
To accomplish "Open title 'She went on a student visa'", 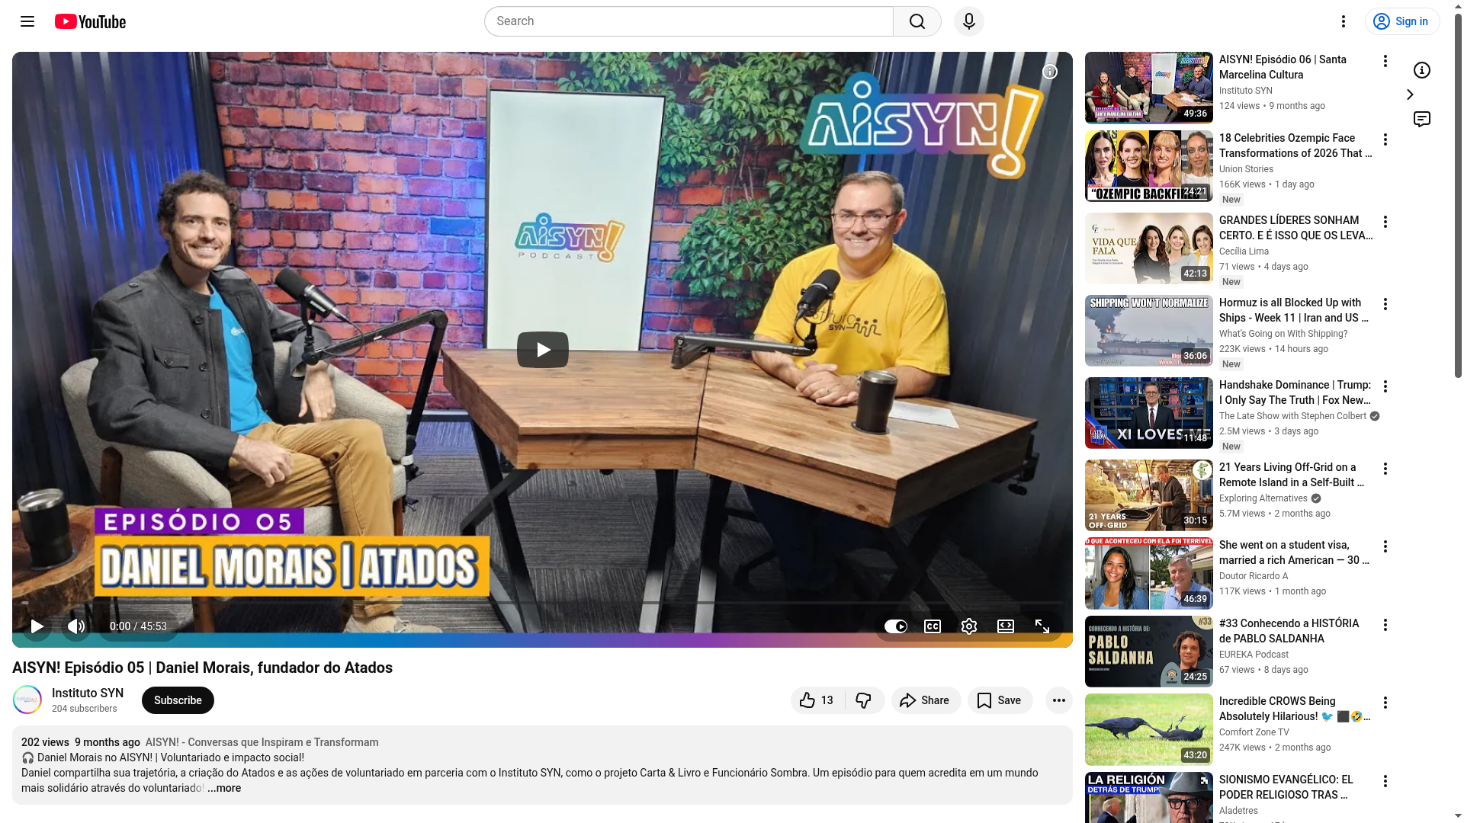I will click(x=1294, y=552).
